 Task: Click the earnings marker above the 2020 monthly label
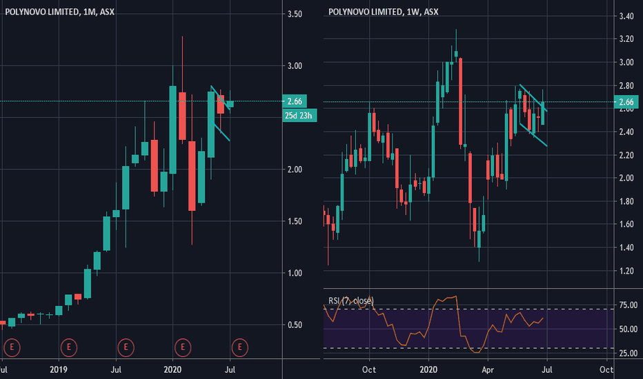pyautogui.click(x=183, y=347)
